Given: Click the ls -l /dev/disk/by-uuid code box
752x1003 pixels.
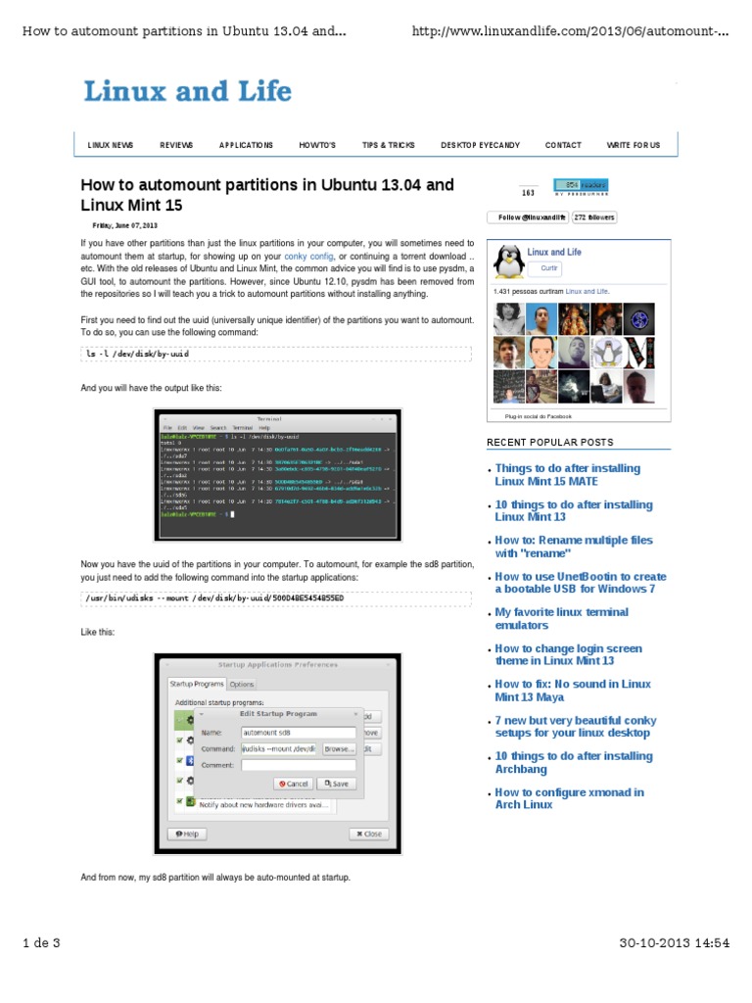Looking at the screenshot, I should pos(276,354).
